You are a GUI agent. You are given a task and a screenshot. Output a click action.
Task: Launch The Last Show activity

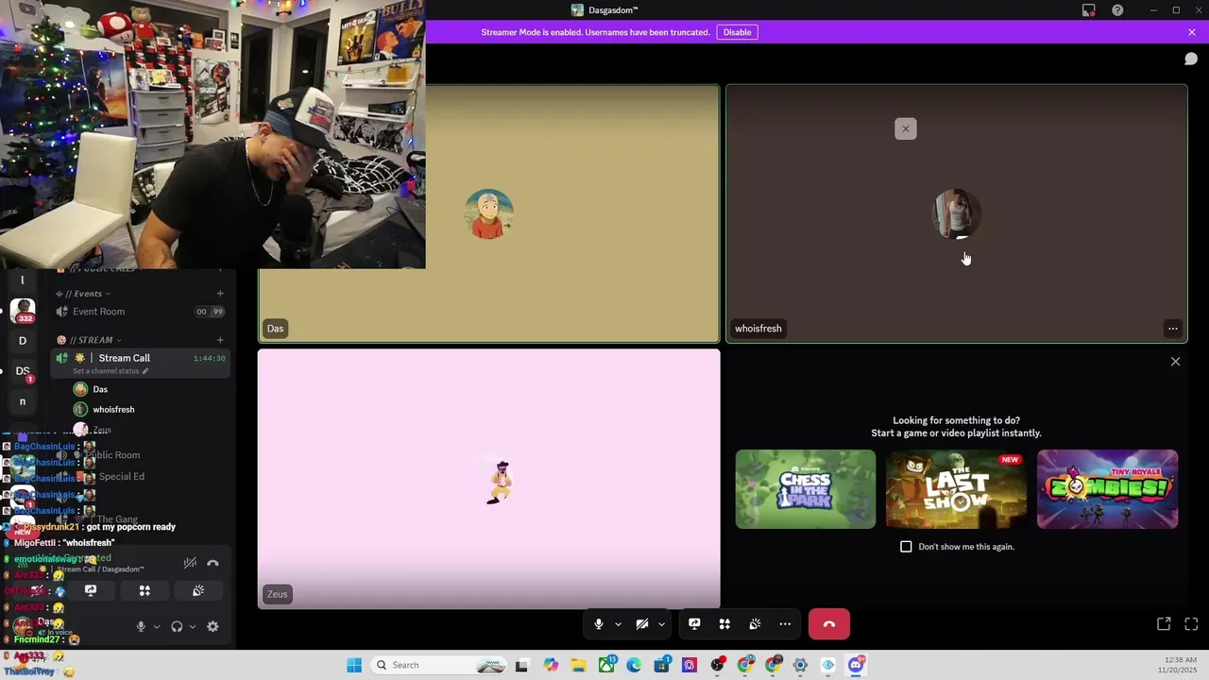(x=957, y=489)
